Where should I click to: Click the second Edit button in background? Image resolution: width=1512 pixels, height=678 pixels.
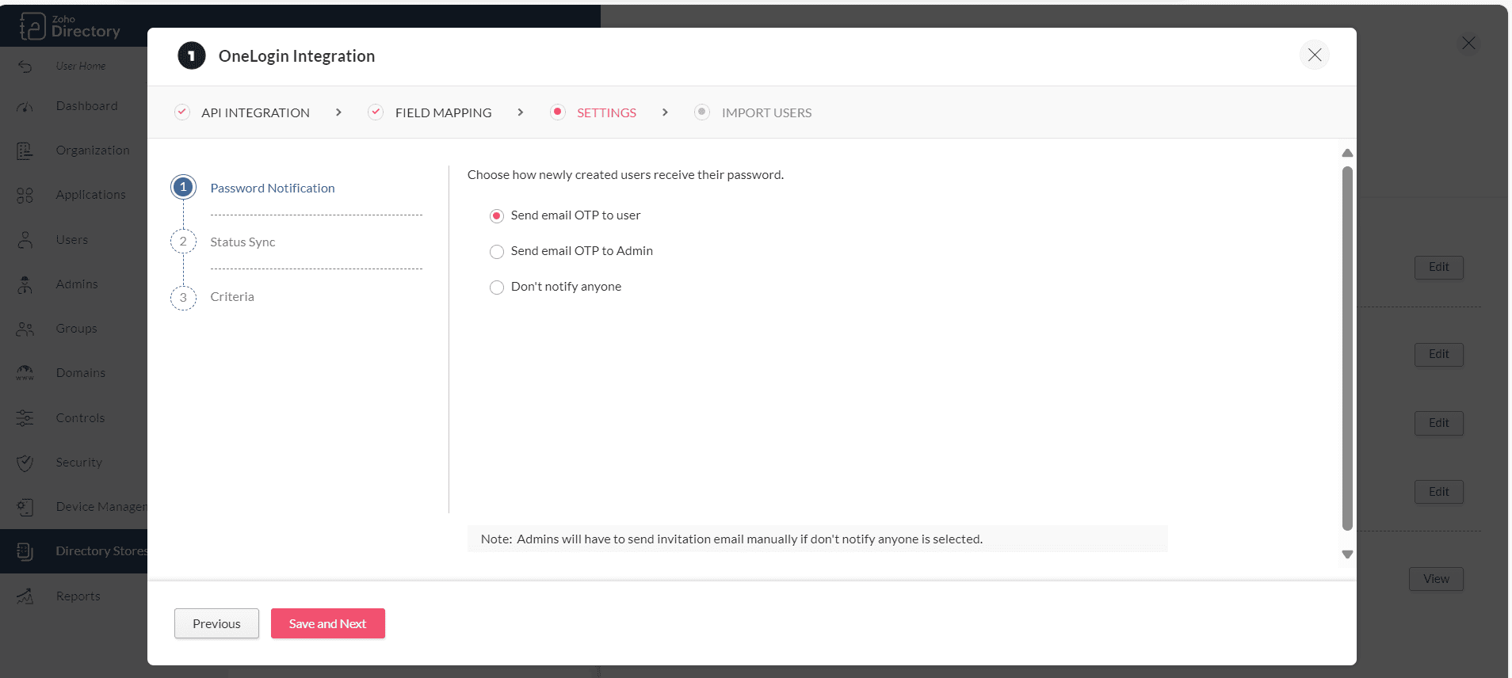click(x=1439, y=355)
